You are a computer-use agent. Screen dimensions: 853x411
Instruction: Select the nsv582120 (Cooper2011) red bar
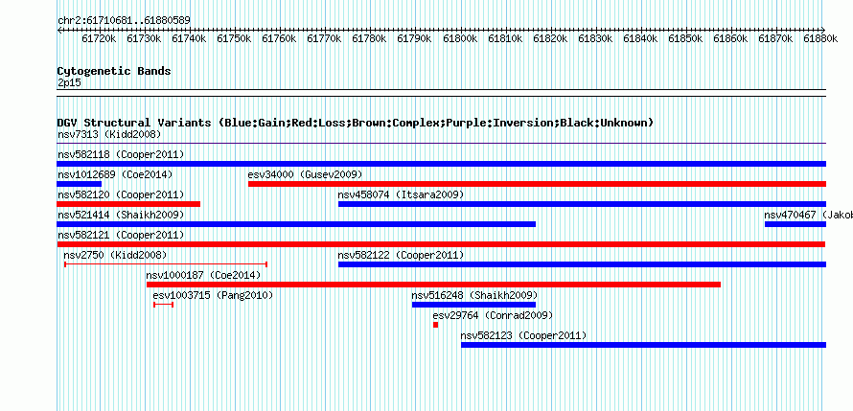coord(129,204)
